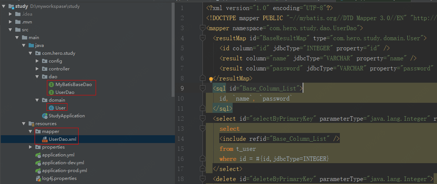437x184 pixels.
Task: Collapse the dao package arrow
Action: click(x=37, y=76)
